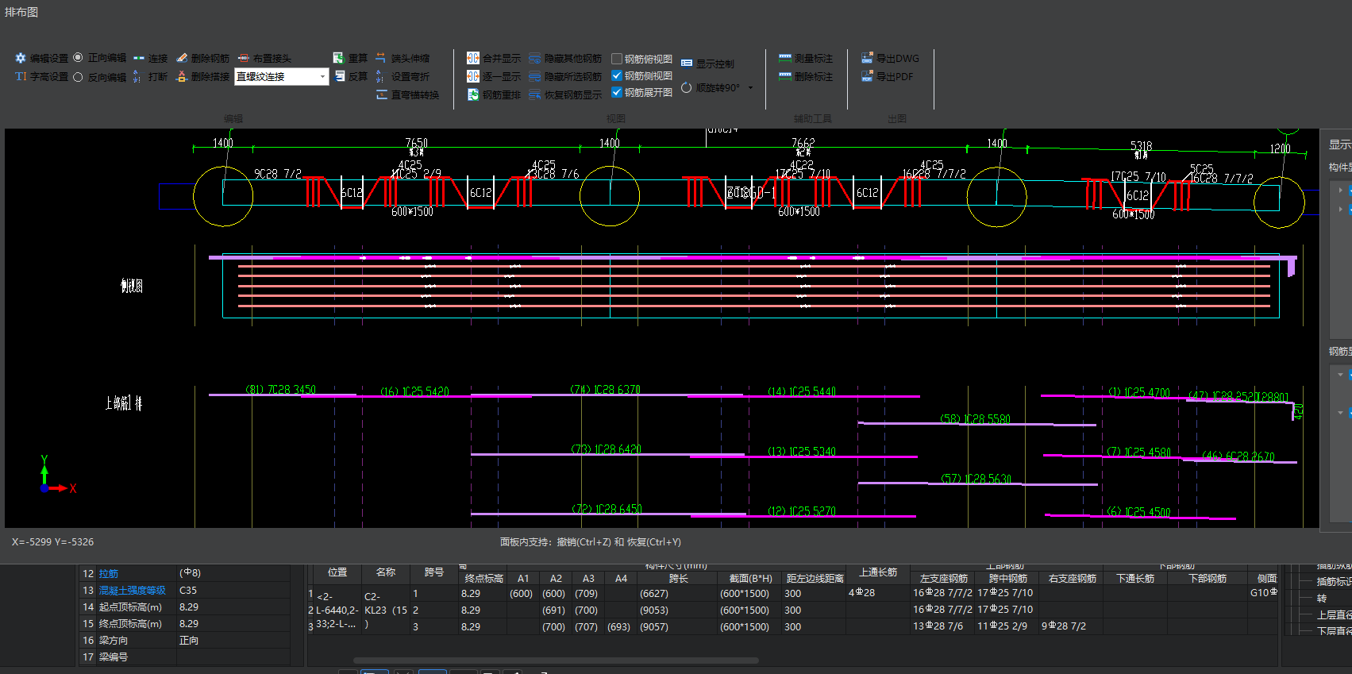The height and width of the screenshot is (674, 1352).
Task: Select the 打断 break rebar tool
Action: [150, 77]
